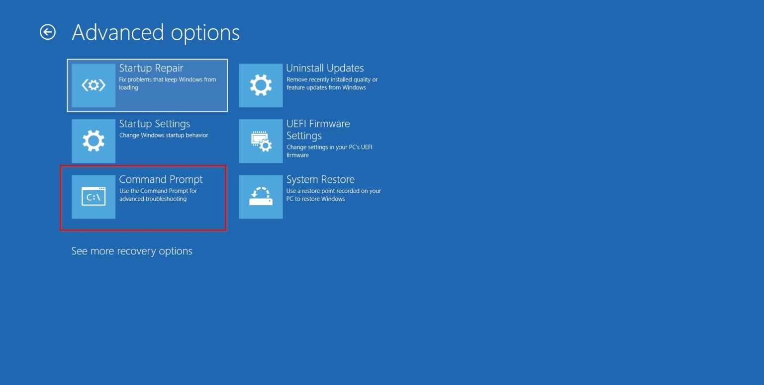Viewport: 764px width, 385px height.
Task: Click the red-outlined Command Prompt option
Action: tap(143, 197)
